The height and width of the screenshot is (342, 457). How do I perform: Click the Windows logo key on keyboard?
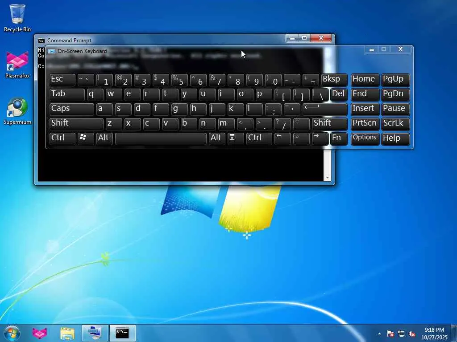coord(86,139)
